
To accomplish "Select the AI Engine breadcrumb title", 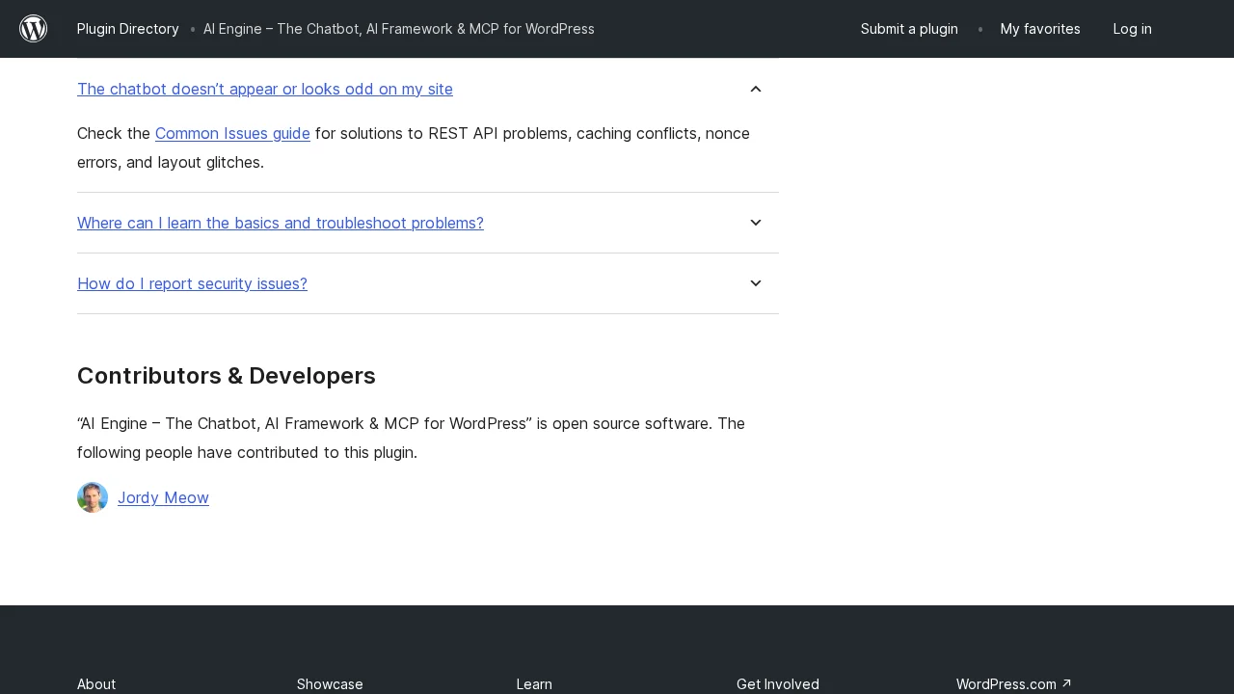I will click(x=398, y=29).
